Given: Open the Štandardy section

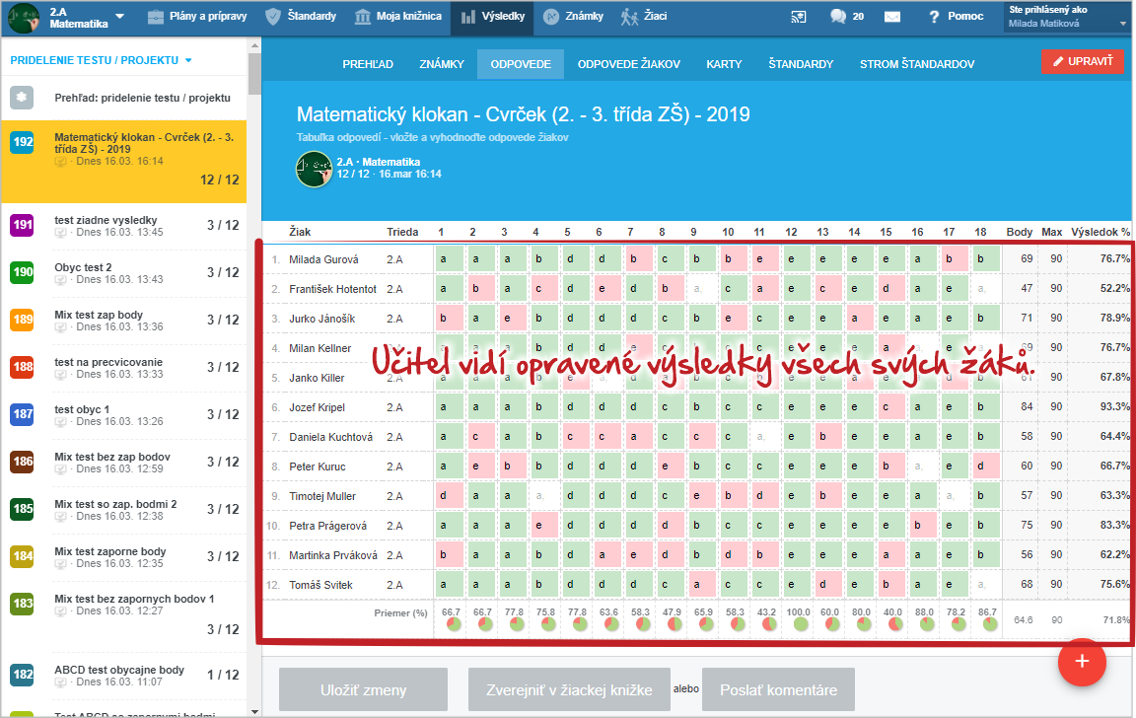Looking at the screenshot, I should 302,17.
